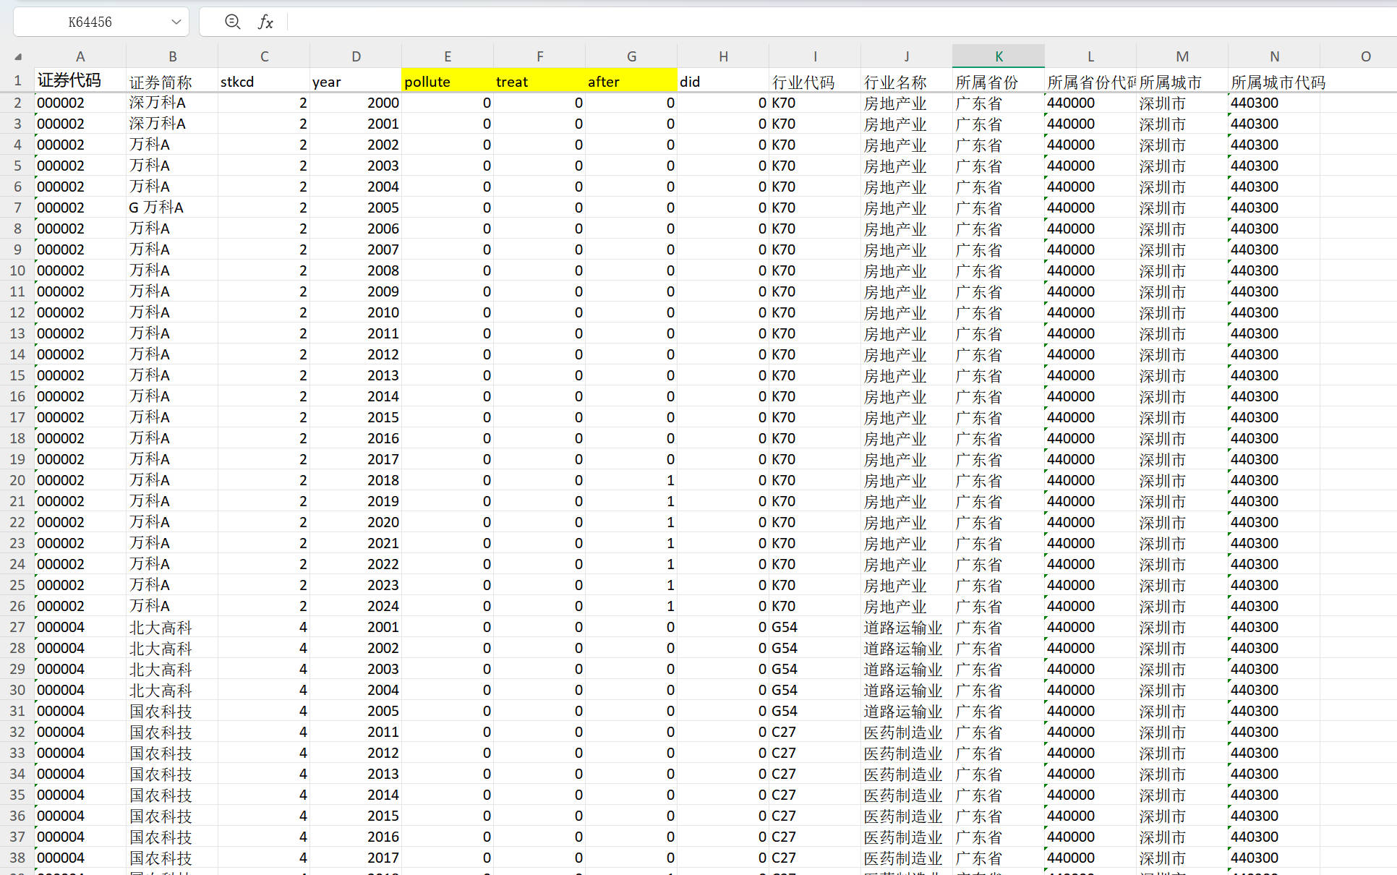Viewport: 1397px width, 875px height.
Task: Click the yellow 'pollute' header cell
Action: pos(448,81)
